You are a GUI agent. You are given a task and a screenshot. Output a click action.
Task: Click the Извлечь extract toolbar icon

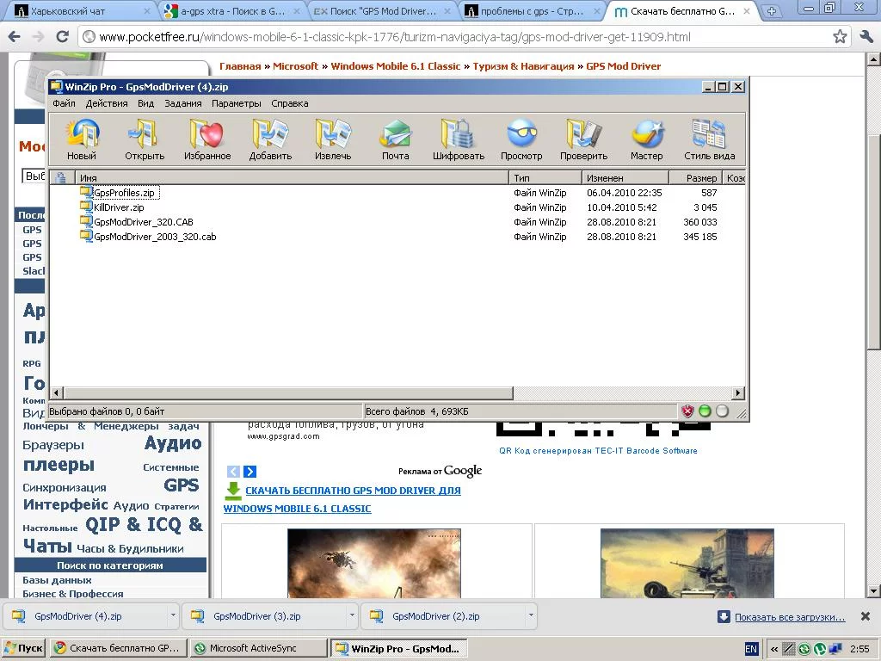click(333, 139)
